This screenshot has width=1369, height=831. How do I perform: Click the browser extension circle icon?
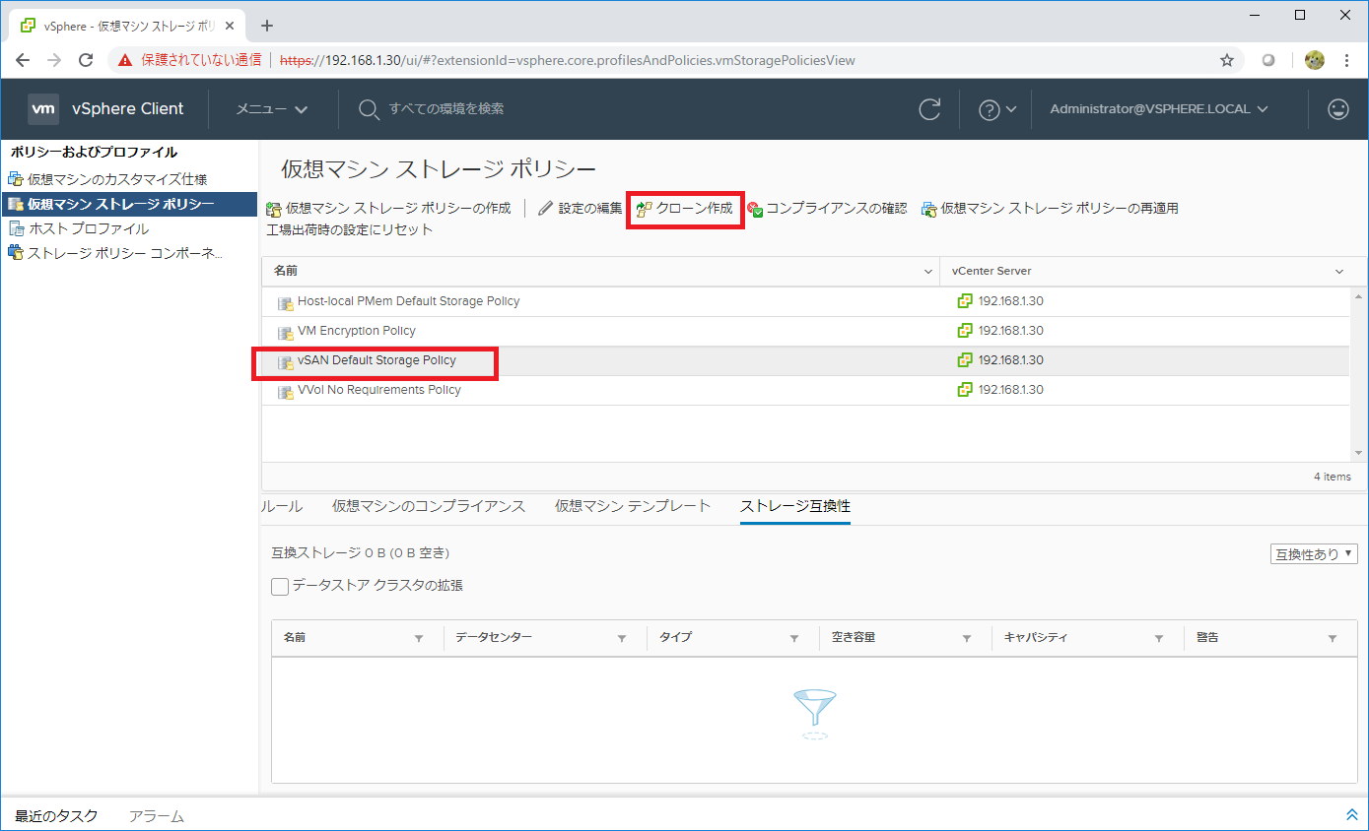(1268, 60)
